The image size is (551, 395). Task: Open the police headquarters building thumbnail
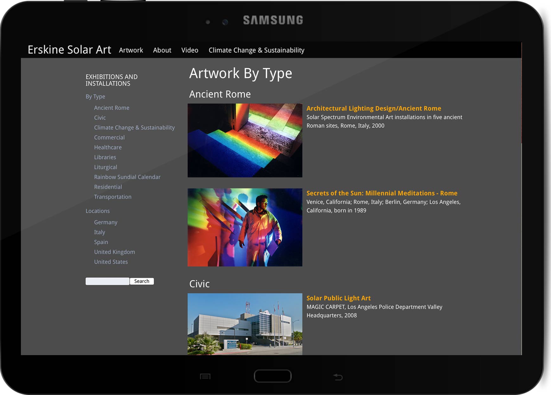[x=245, y=324]
